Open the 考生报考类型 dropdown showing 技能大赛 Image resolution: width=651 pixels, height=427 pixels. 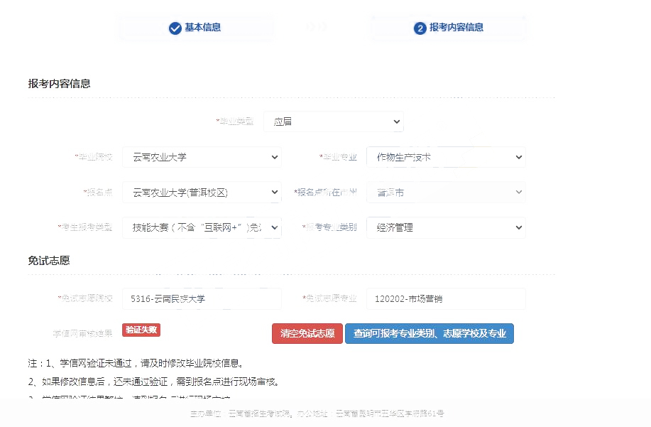202,228
